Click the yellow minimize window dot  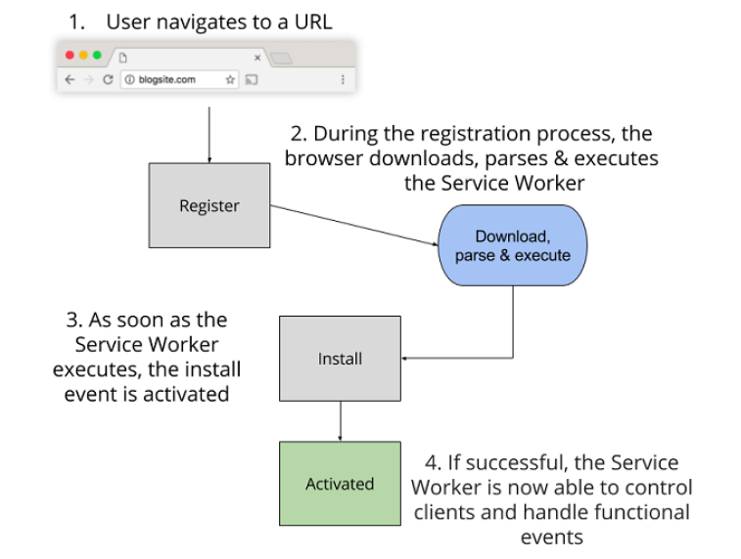click(83, 55)
